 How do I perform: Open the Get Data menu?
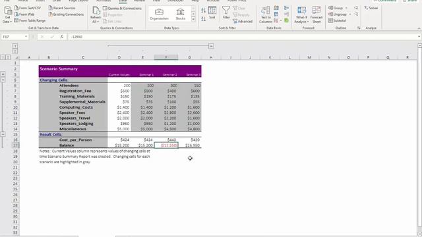(7, 14)
